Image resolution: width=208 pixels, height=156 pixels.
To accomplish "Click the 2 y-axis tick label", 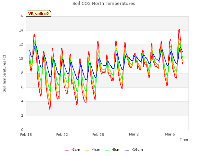I will 22,116.
